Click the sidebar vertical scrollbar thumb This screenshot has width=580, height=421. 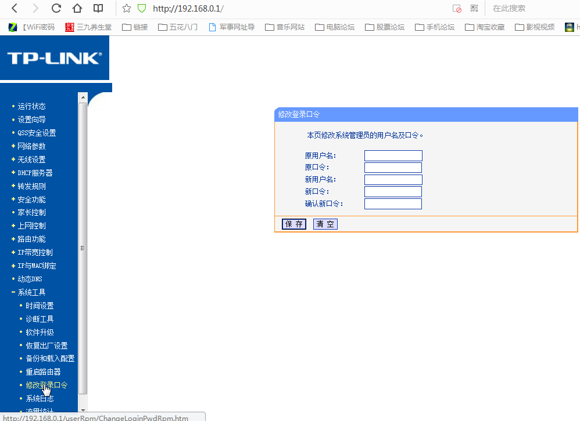[83, 248]
